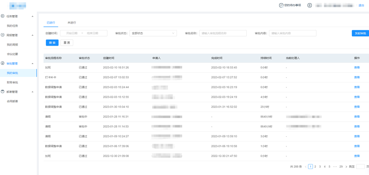
Task: Click the 发起审批 button
Action: (360, 33)
